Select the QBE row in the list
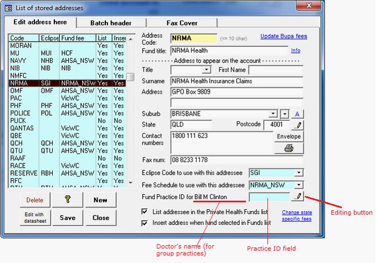Viewport: 376px width, 263px height. [x=67, y=135]
